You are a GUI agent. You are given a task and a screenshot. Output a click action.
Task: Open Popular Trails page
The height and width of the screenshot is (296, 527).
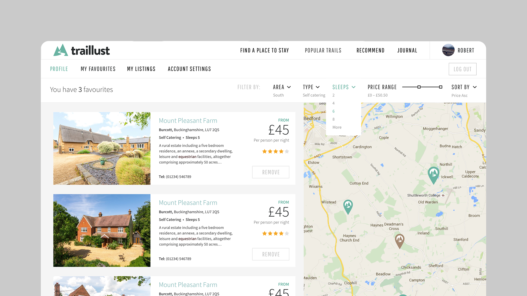pos(323,50)
